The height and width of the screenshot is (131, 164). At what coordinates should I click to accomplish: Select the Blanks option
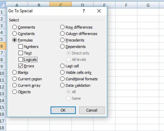pyautogui.click(x=14, y=72)
